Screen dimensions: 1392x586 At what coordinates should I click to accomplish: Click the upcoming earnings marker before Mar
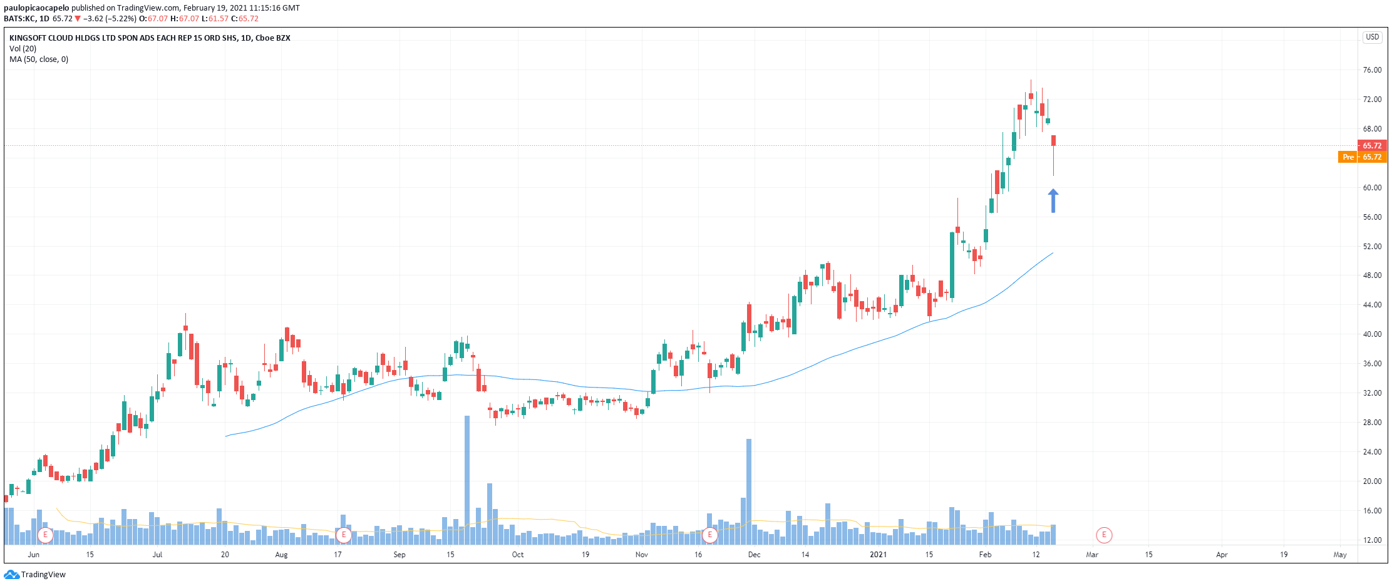coord(1104,535)
